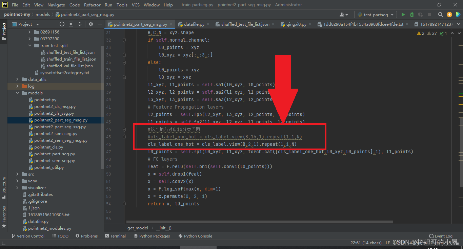This screenshot has width=463, height=249.
Task: Open the test_partseg run configuration dropdown
Action: point(375,15)
